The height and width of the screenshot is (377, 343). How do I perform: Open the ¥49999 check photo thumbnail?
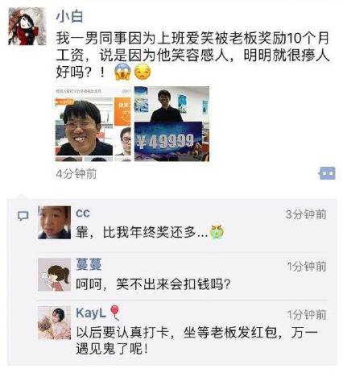(171, 124)
